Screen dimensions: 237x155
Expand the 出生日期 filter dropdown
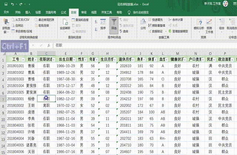(x=74, y=60)
